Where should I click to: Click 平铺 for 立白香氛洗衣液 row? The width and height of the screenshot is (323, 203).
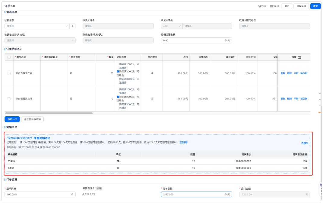(296, 73)
